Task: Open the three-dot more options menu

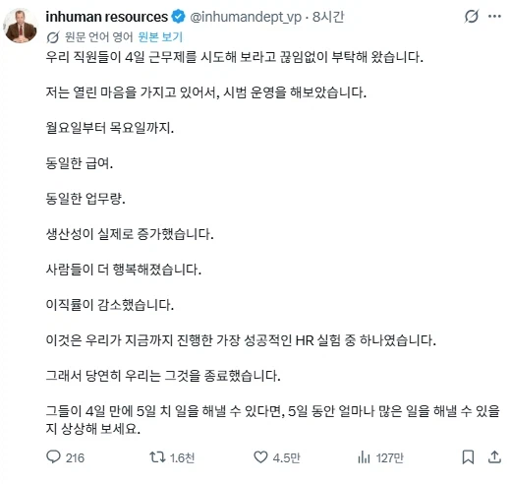Action: coord(494,16)
